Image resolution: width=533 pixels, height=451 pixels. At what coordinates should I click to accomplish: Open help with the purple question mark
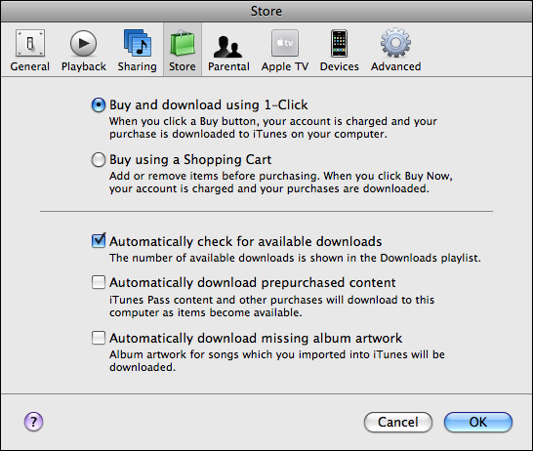coord(33,422)
